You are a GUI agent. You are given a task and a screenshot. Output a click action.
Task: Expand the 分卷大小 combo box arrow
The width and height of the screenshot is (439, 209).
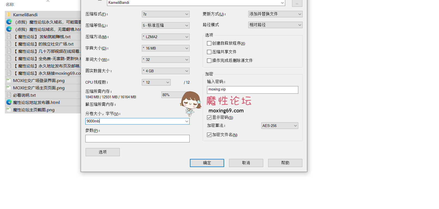[187, 121]
